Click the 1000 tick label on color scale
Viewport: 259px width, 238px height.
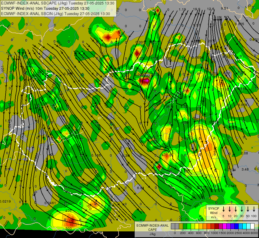pos(214,233)
